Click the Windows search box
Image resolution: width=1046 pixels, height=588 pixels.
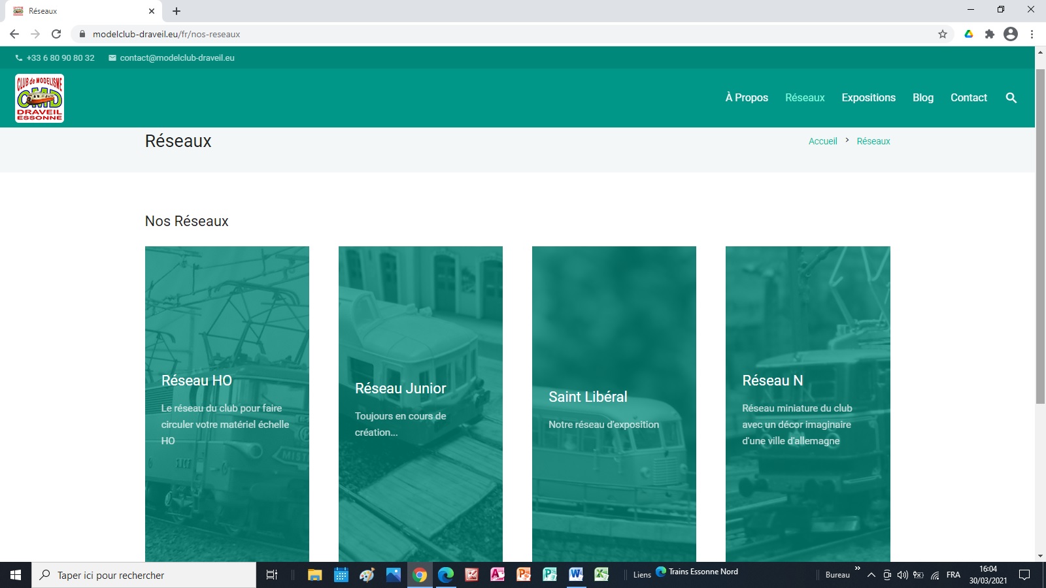[x=144, y=575]
